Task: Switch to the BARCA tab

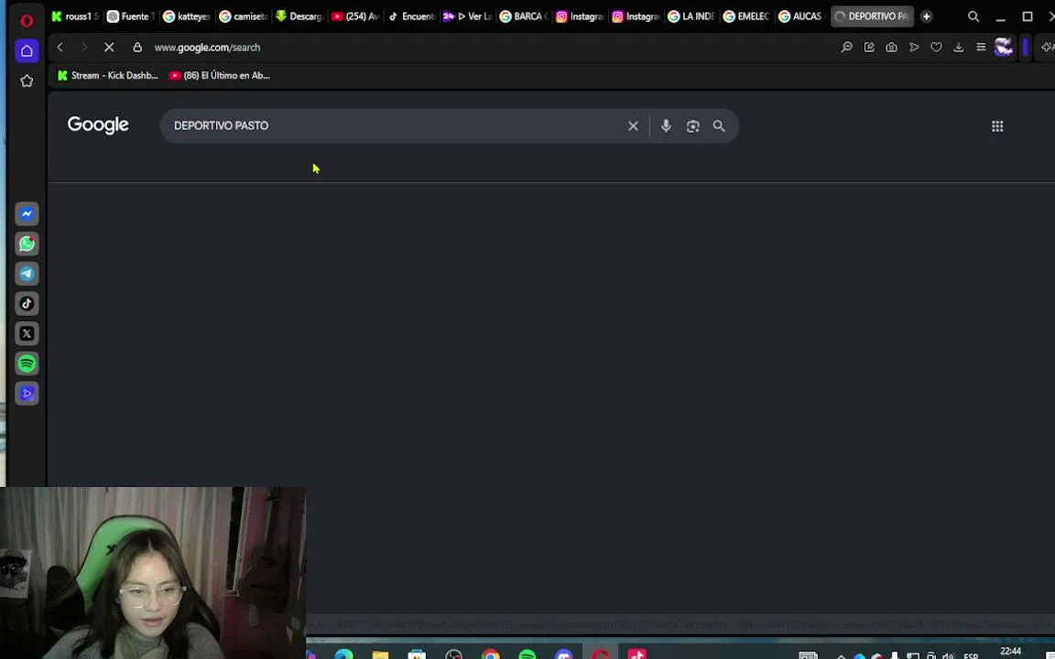Action: [523, 16]
